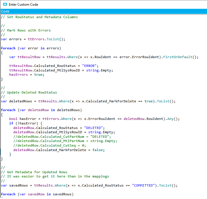Screen dimensions: 207x199
Task: Click the commented line "//deletedRow.Calculated_CutSeq = 0;"
Action: (50, 145)
